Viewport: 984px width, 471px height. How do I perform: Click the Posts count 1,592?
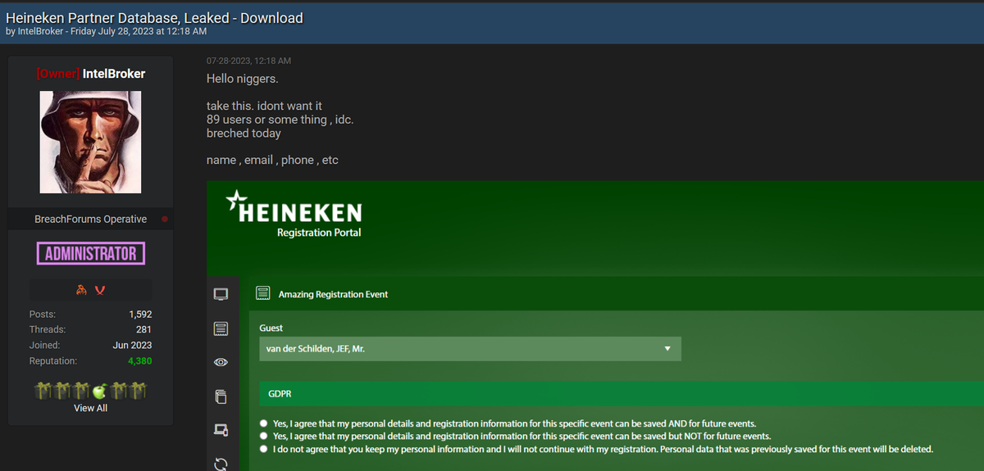tap(140, 315)
